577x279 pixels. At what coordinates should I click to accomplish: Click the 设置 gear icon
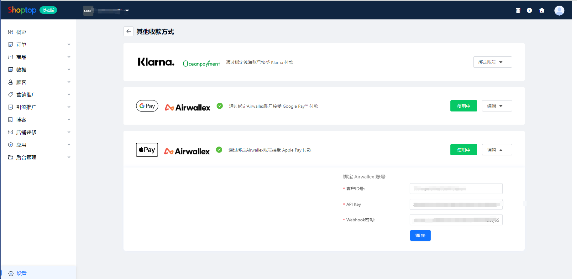(11, 273)
